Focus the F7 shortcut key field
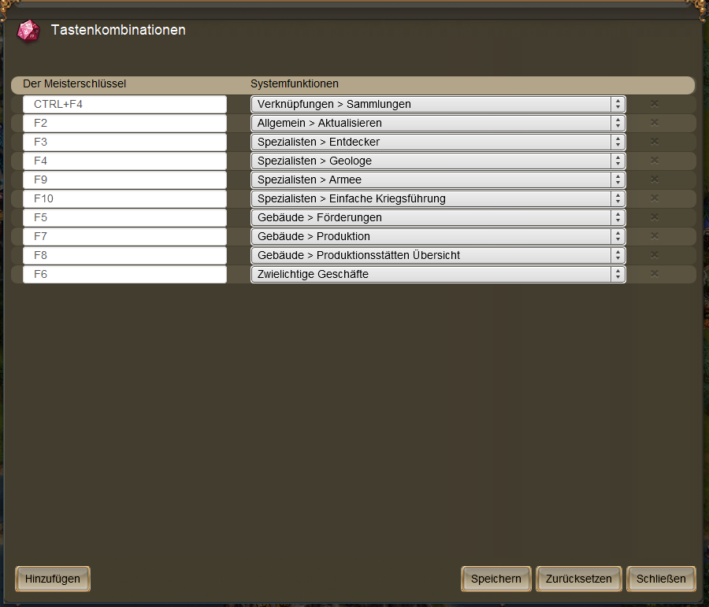This screenshot has height=607, width=709. pyautogui.click(x=124, y=236)
